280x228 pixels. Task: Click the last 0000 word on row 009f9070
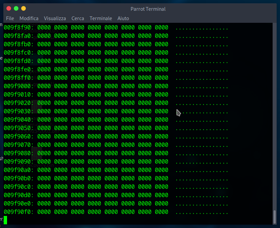[x=161, y=145]
